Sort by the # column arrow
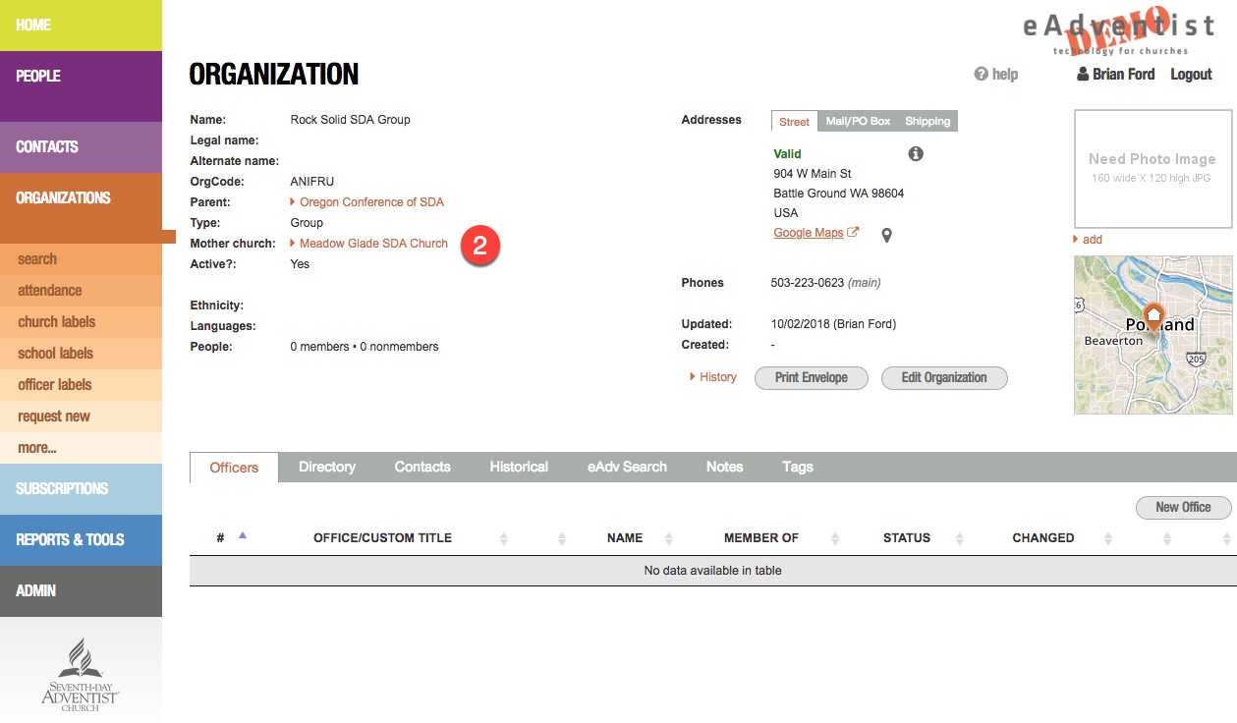The height and width of the screenshot is (723, 1237). [243, 535]
